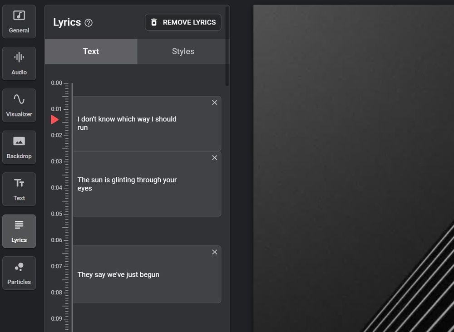Viewport: 454px width, 332px height.
Task: Click the red playhead marker on timeline
Action: 54,119
